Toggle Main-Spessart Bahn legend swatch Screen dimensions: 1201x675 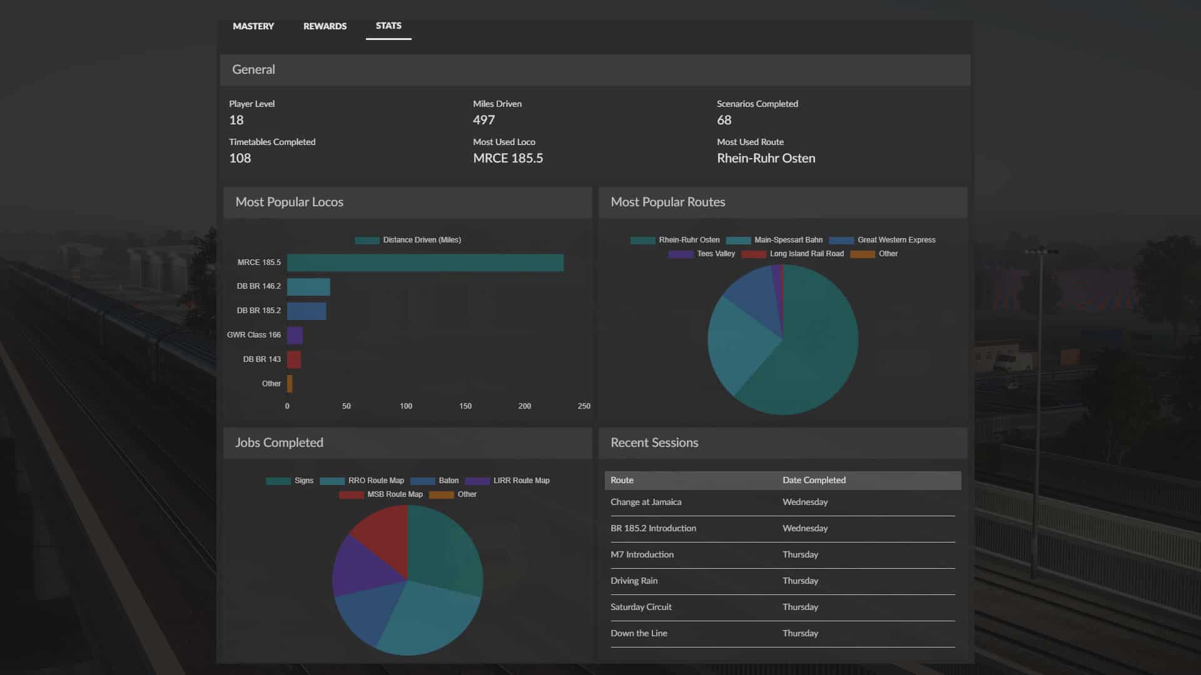coord(738,240)
